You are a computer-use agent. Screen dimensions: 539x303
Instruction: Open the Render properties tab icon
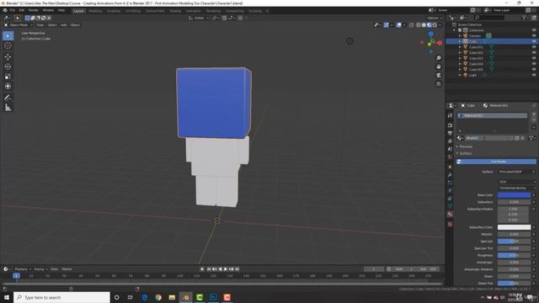click(x=450, y=125)
